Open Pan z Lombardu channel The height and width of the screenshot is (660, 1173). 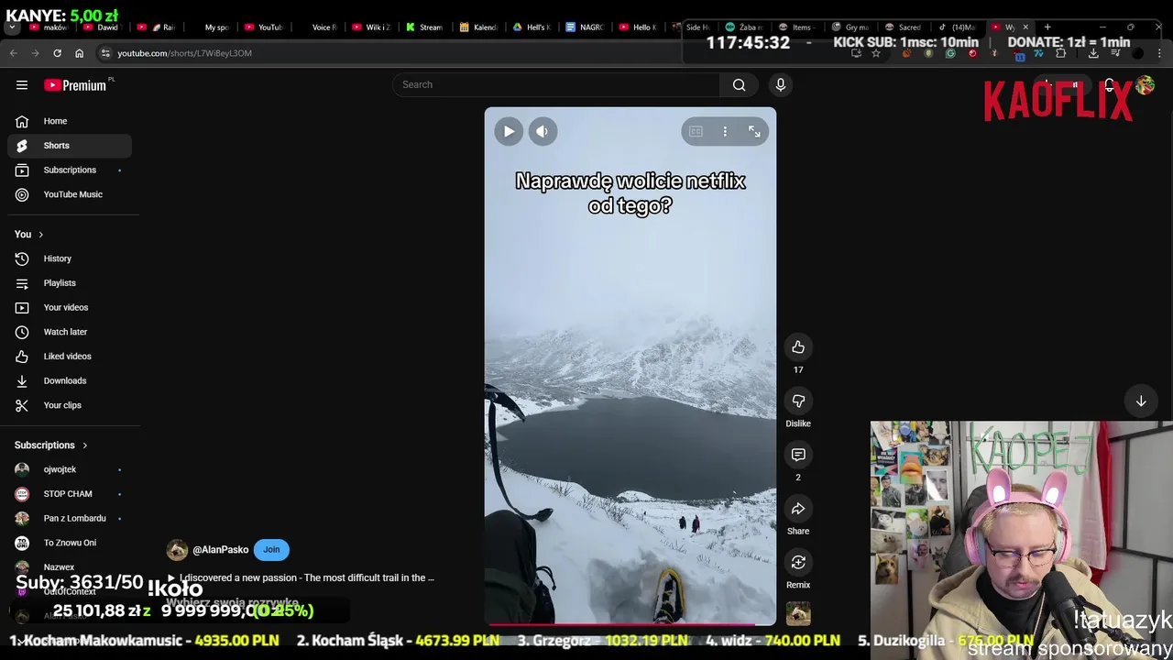coord(70,518)
